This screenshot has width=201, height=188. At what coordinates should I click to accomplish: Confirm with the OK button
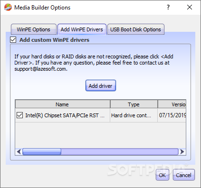(163, 175)
